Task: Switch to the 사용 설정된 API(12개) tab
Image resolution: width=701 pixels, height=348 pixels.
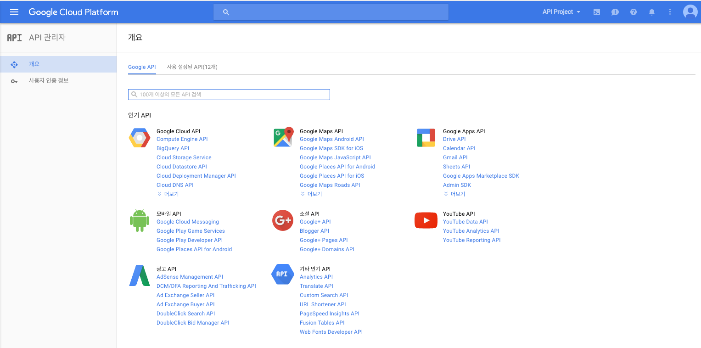Action: click(x=192, y=67)
